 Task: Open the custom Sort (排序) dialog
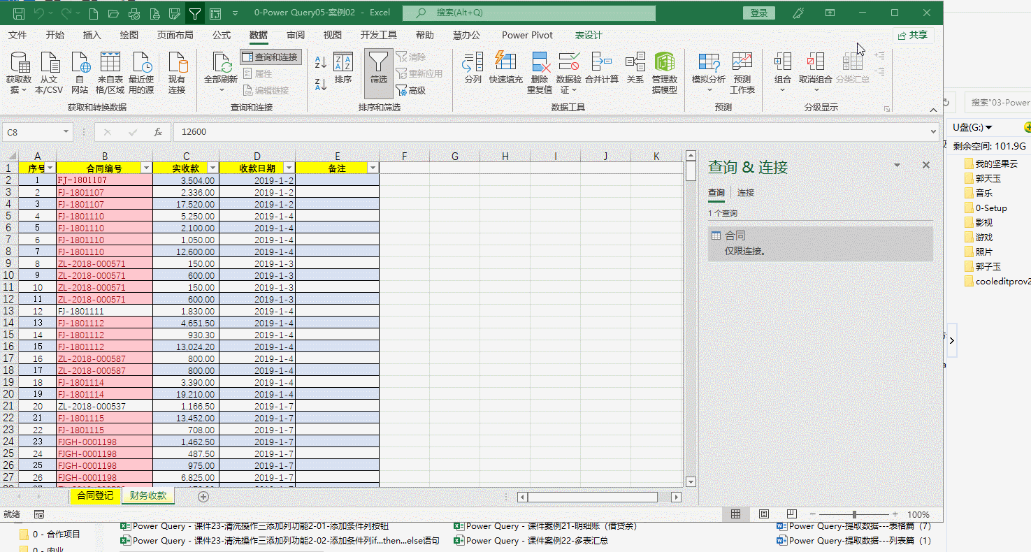pos(343,68)
